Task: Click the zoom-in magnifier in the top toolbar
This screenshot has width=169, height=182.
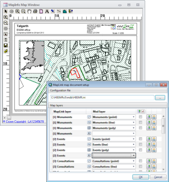Action: (17, 11)
